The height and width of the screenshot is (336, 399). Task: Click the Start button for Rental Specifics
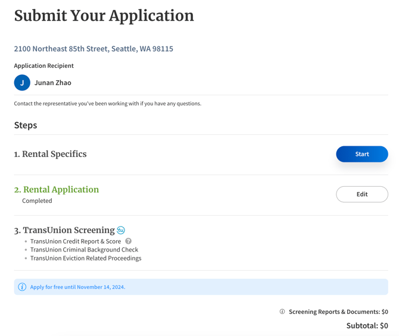362,154
